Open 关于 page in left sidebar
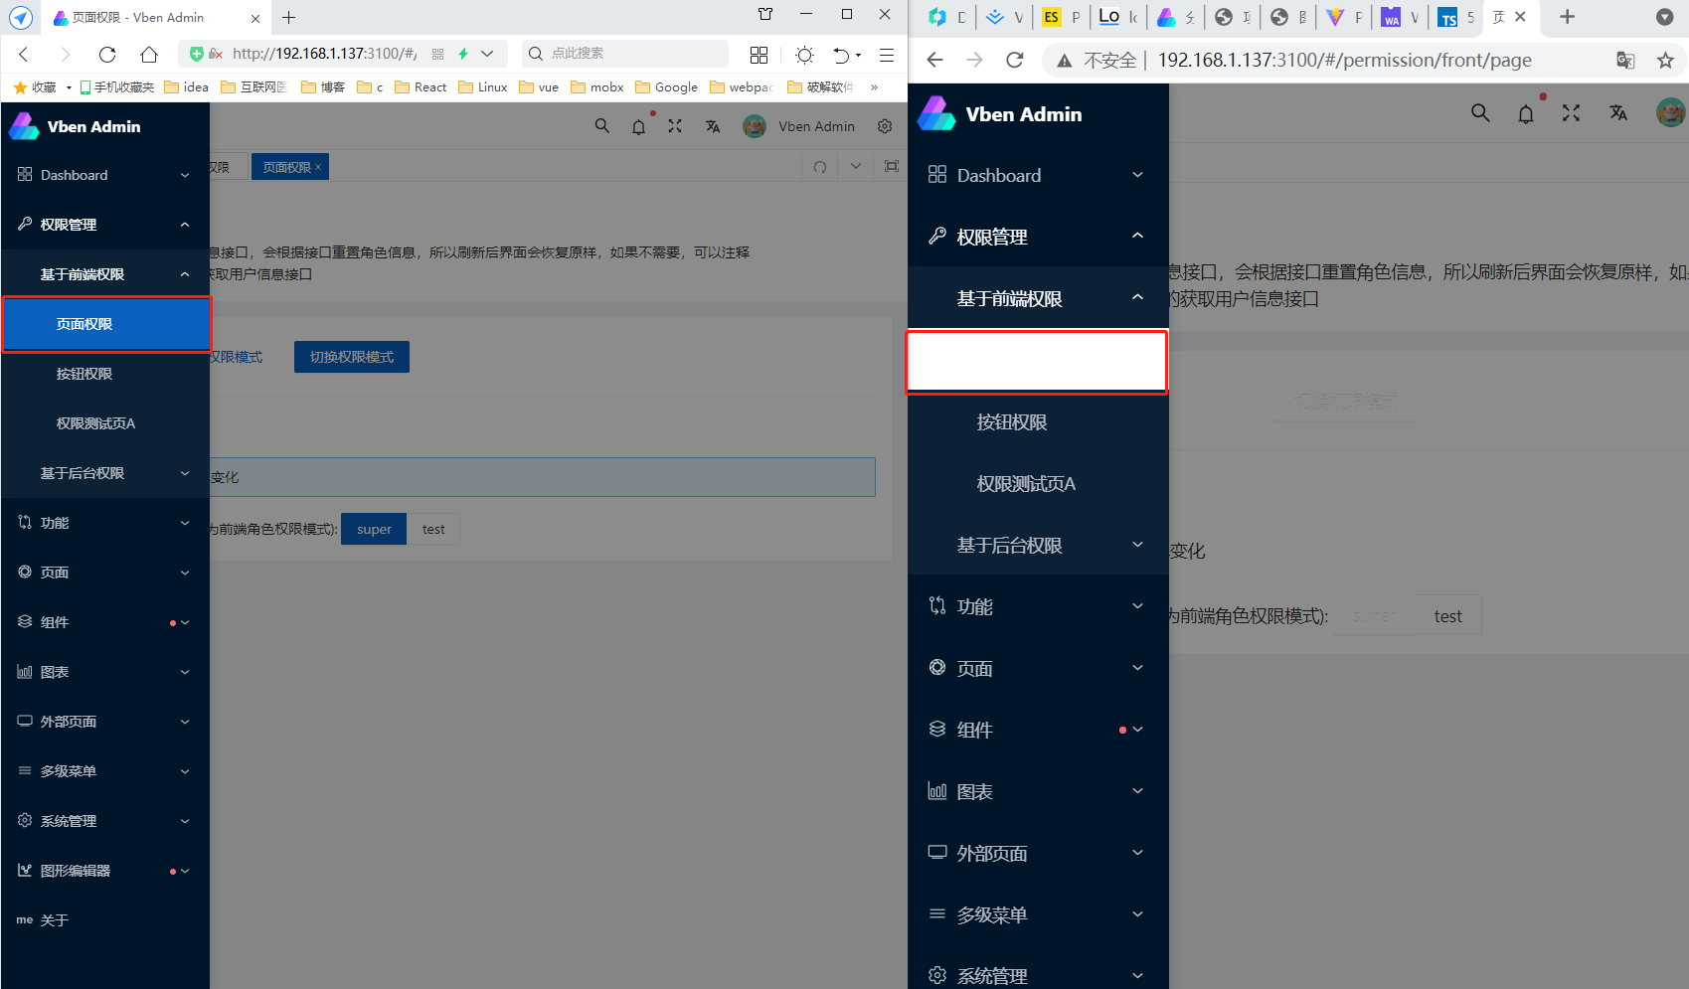Screen dimensions: 1689x989 pos(104,920)
